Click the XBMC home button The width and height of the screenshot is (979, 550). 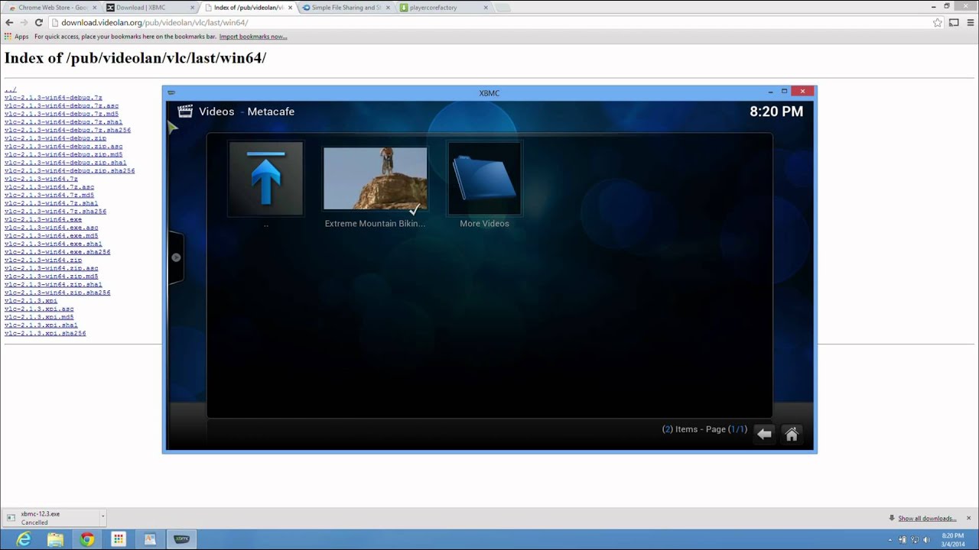tap(792, 434)
